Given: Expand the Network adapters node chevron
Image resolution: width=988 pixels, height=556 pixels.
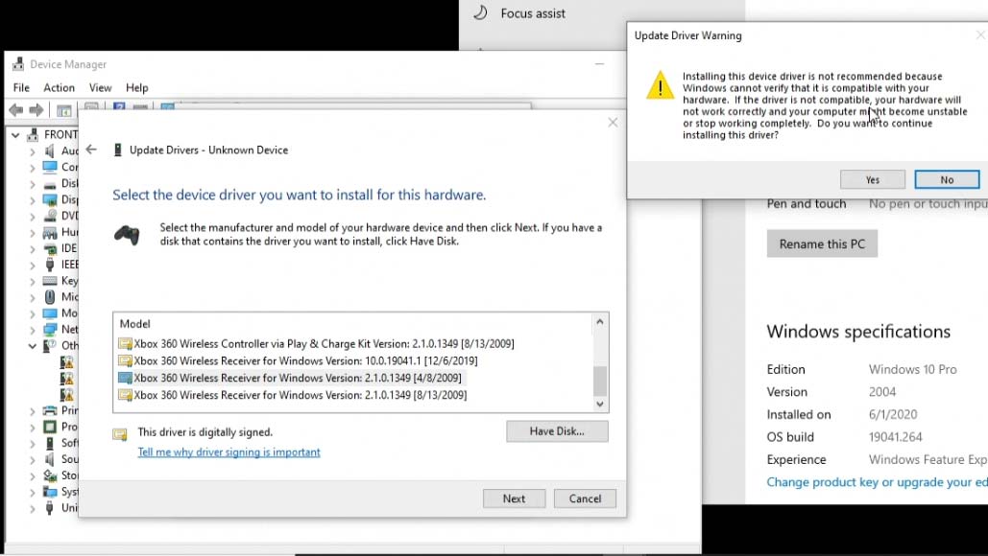Looking at the screenshot, I should pos(32,330).
